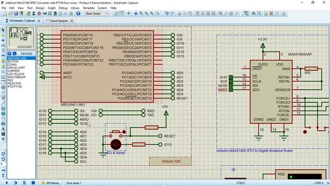Click the red X remove sheet icon
The height and width of the screenshot is (186, 330).
click(x=271, y=13)
